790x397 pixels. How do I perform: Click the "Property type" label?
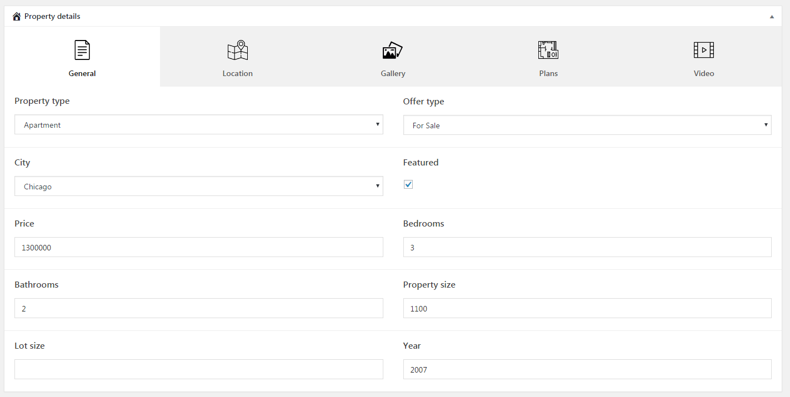pyautogui.click(x=42, y=101)
